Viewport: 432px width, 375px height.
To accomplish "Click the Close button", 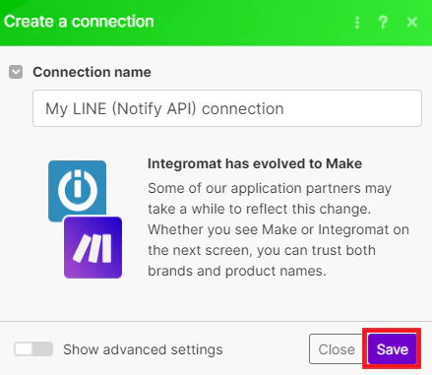I will coord(337,349).
